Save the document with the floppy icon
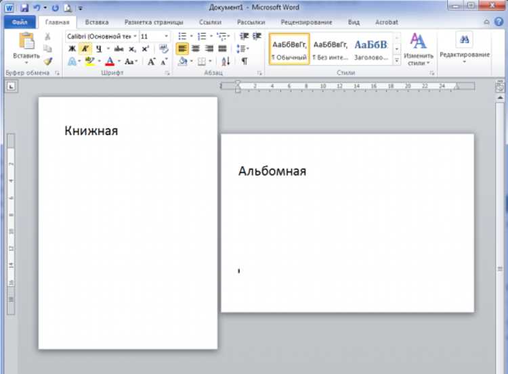The height and width of the screenshot is (374, 508). click(24, 7)
